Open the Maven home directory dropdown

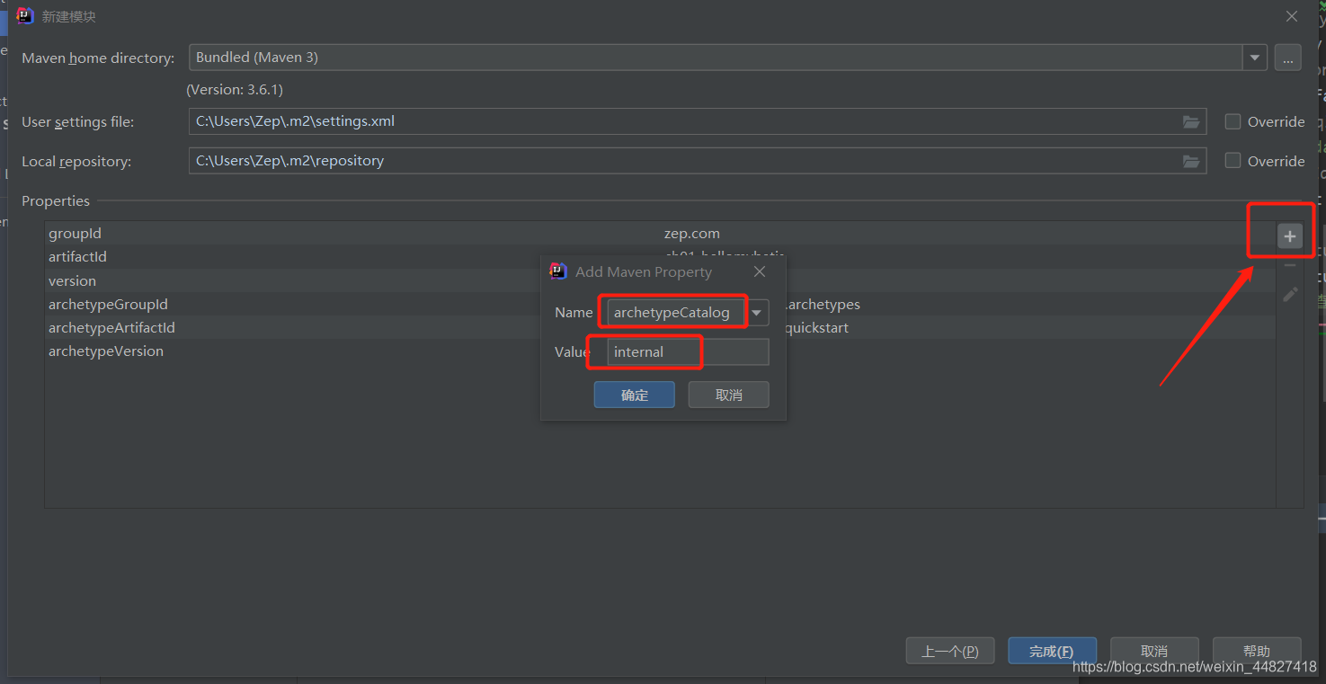pos(1255,58)
